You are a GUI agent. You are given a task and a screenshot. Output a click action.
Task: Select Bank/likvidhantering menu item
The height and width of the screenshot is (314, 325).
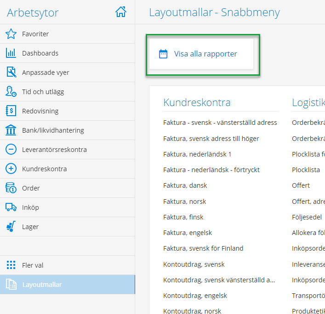click(x=68, y=130)
